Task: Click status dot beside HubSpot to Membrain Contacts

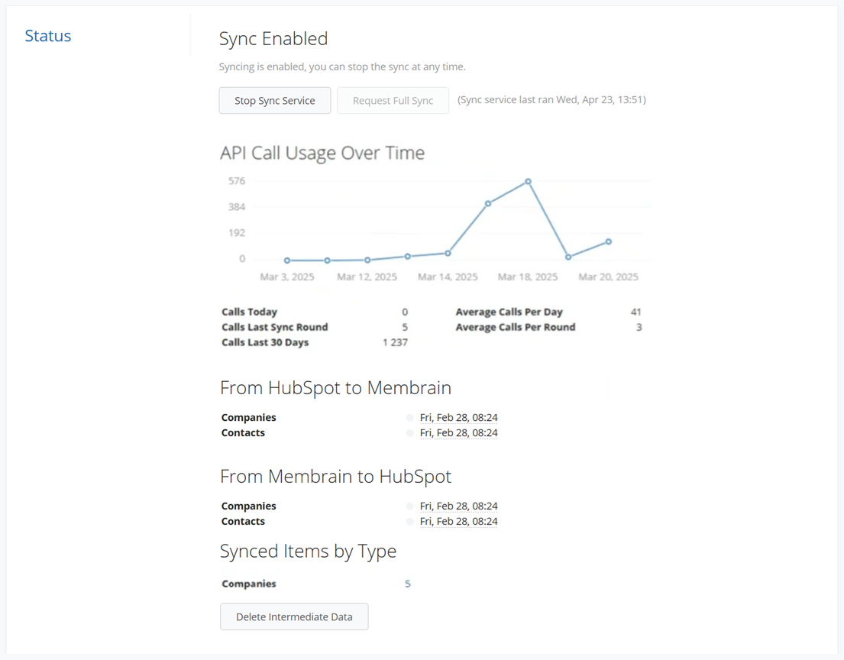Action: [x=409, y=433]
